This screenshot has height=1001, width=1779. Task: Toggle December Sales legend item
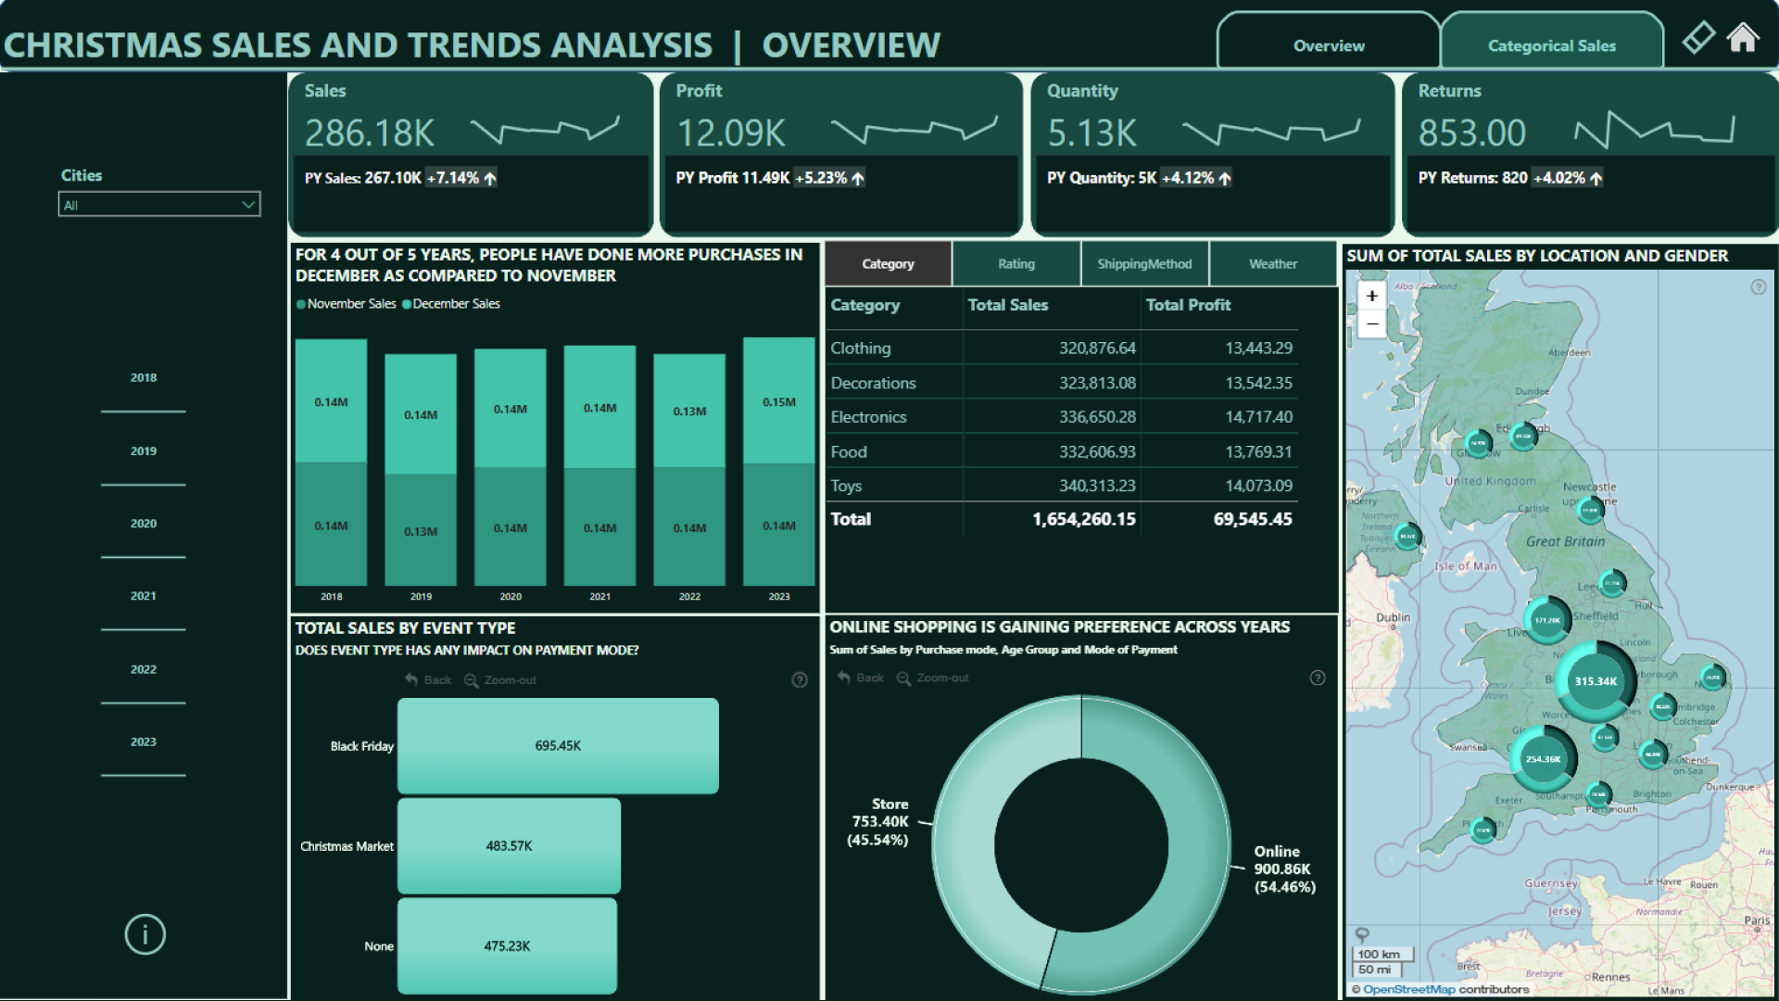[x=451, y=304]
